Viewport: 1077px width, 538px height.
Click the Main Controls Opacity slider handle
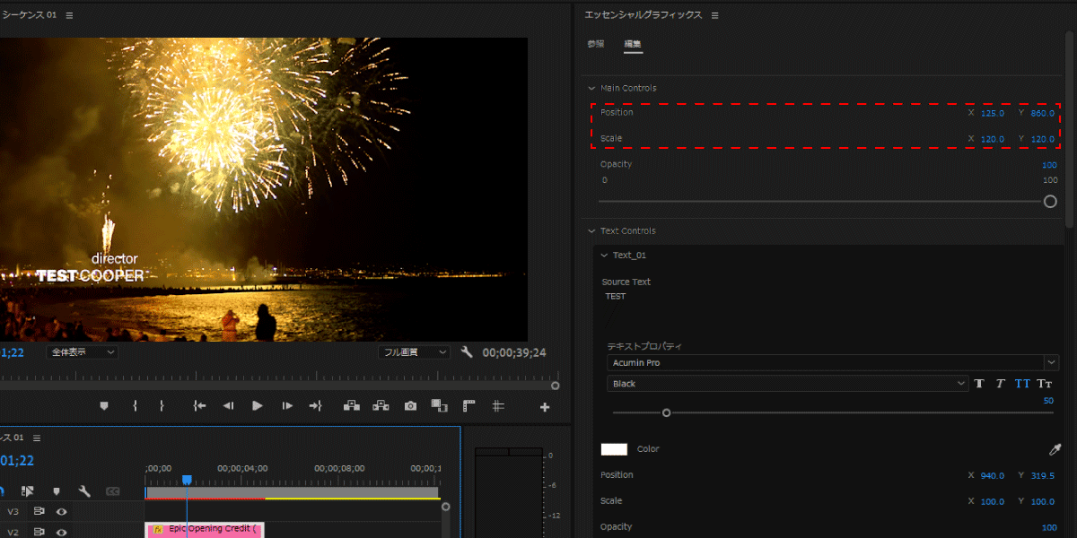(1051, 202)
